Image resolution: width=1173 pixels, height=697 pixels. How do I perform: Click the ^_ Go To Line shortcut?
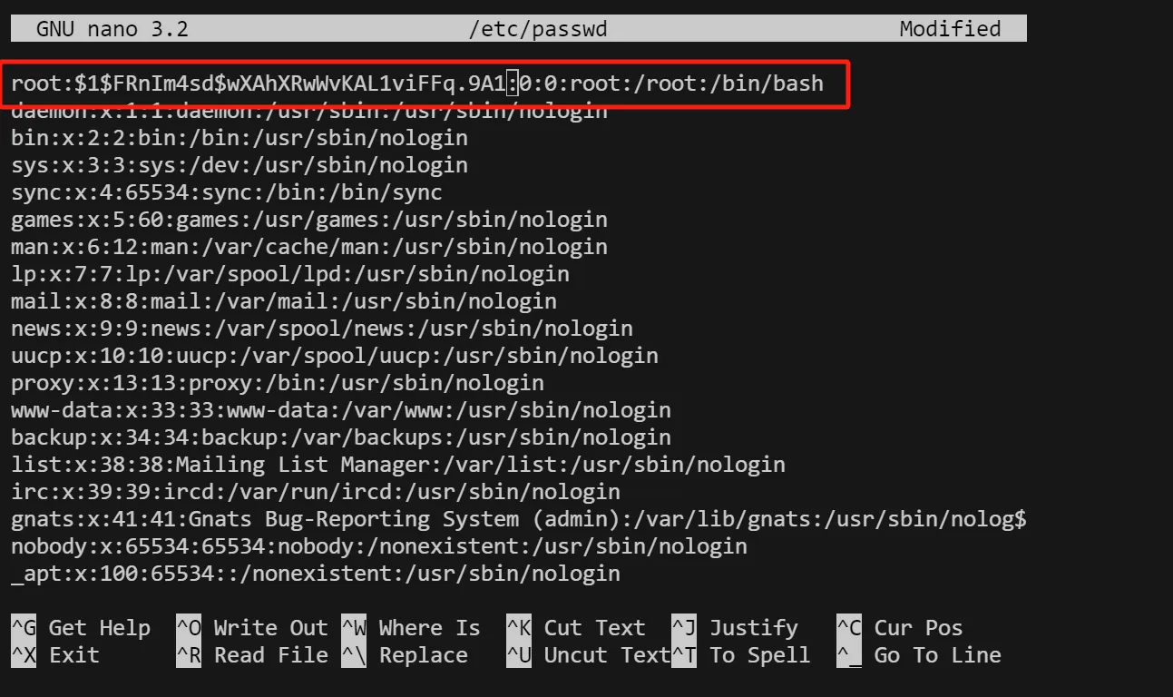point(919,655)
